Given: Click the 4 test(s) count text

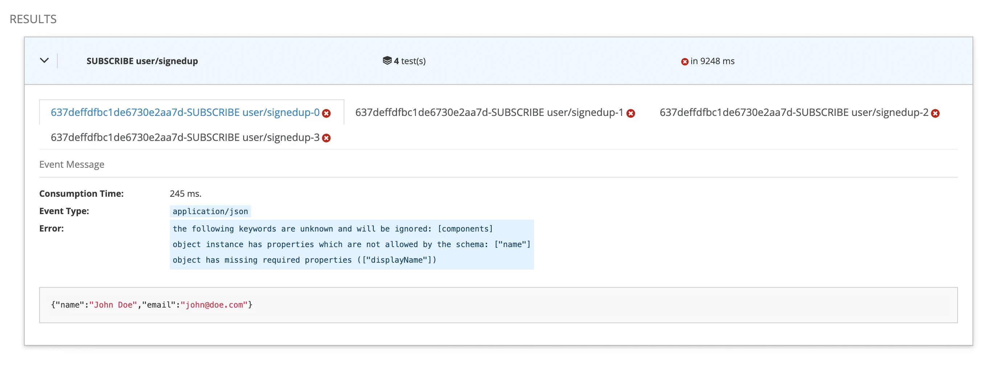Looking at the screenshot, I should point(409,61).
